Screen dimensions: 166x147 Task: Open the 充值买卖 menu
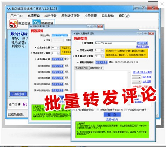[34, 16]
